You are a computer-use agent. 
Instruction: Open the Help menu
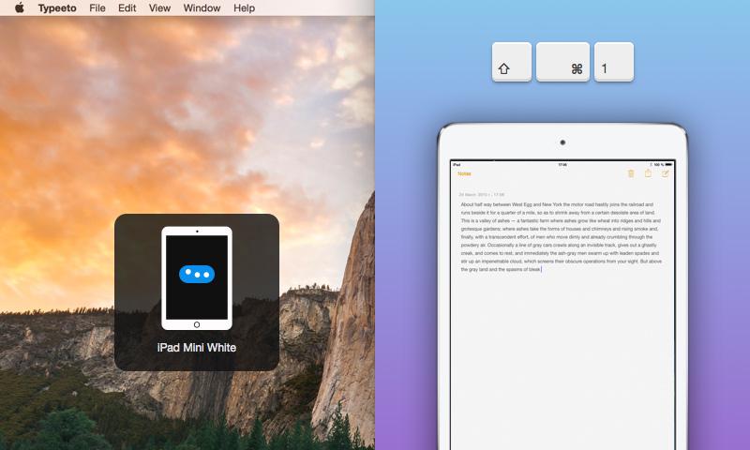(244, 8)
